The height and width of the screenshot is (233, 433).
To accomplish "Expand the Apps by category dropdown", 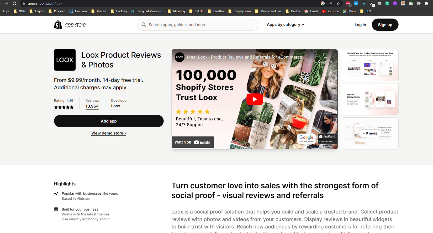I will [x=286, y=24].
